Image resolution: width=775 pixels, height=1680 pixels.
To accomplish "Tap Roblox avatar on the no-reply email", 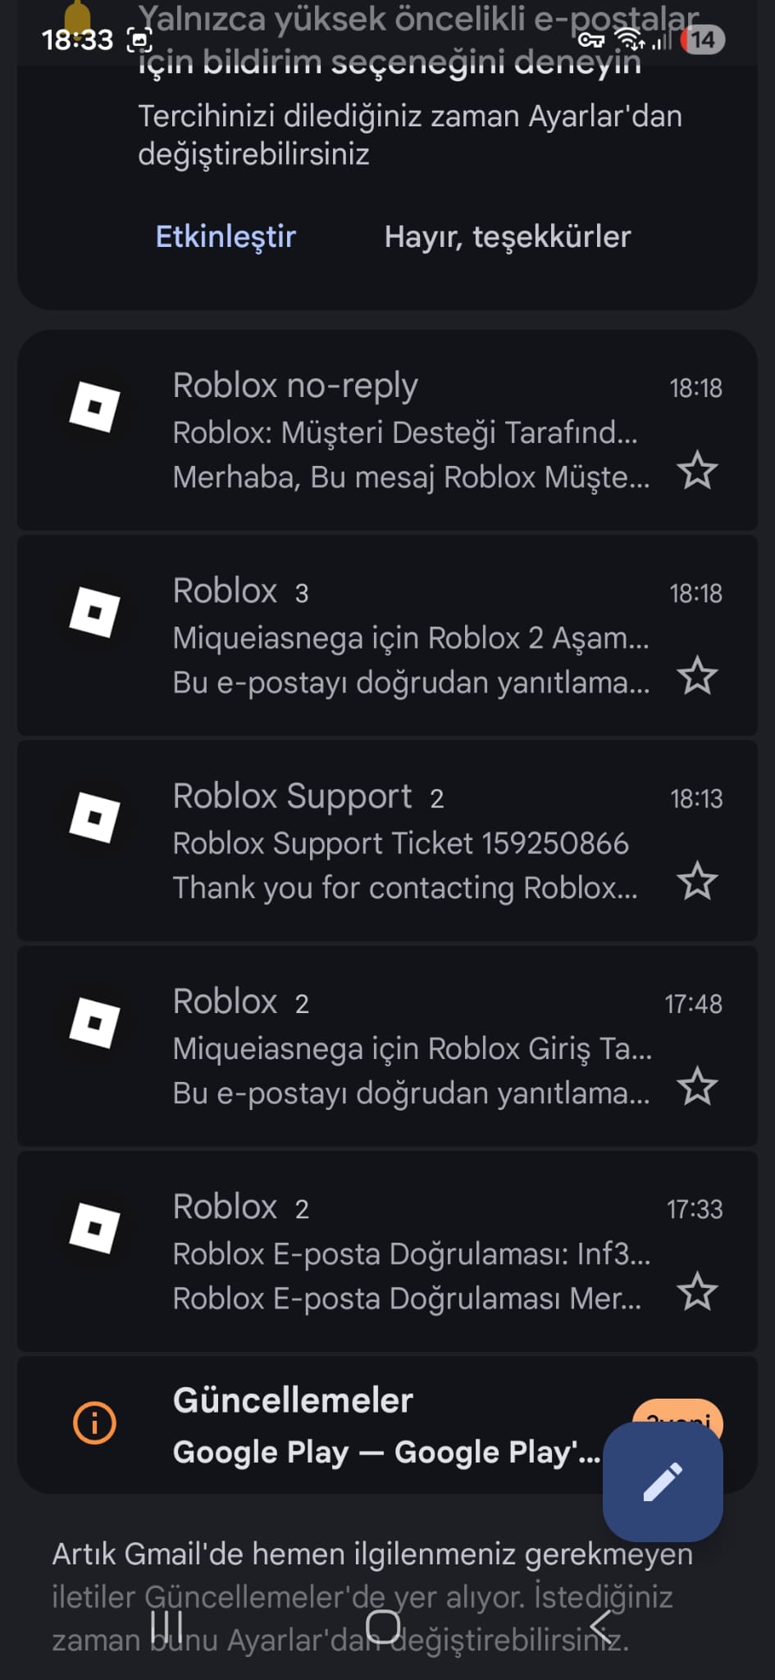I will [x=94, y=407].
